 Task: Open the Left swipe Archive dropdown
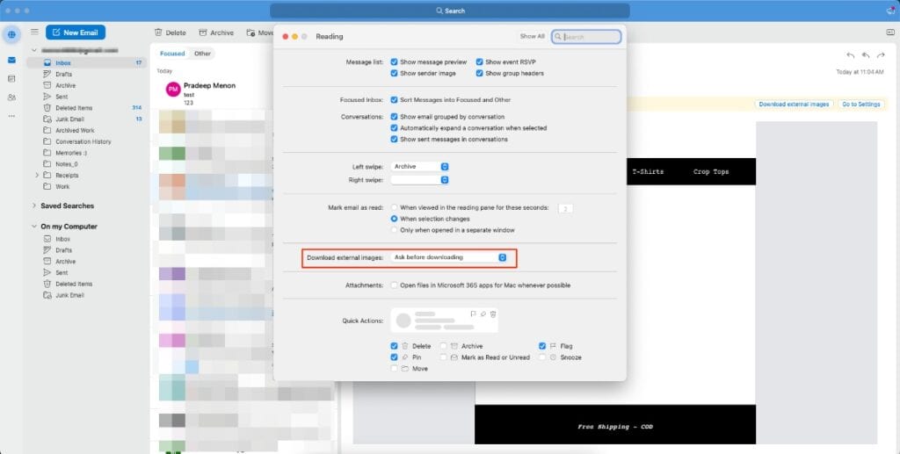(419, 166)
